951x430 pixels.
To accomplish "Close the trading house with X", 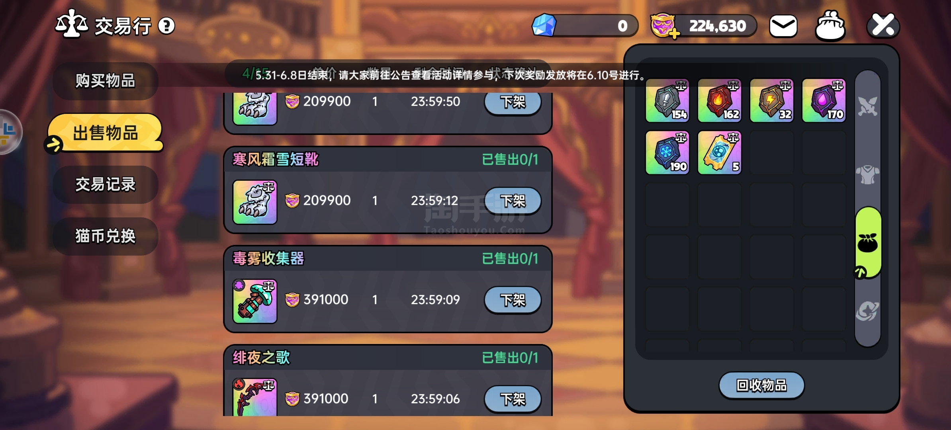I will (883, 25).
